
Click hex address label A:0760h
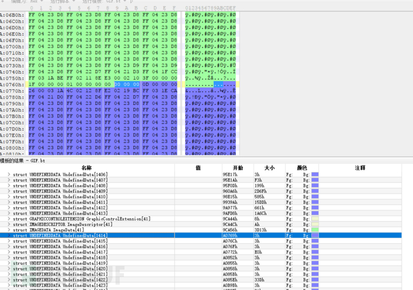pos(12,84)
